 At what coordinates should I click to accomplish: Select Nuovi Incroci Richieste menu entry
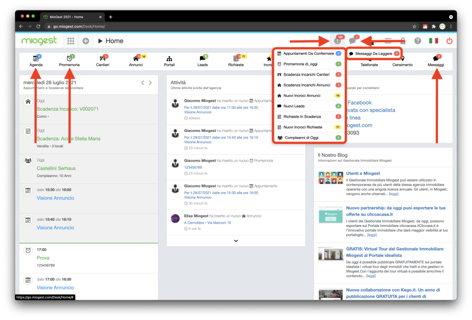coord(309,127)
